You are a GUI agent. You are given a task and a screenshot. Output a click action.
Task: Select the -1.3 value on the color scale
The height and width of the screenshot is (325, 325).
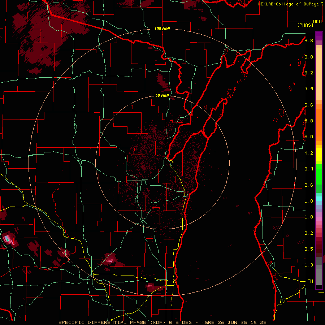pyautogui.click(x=307, y=265)
